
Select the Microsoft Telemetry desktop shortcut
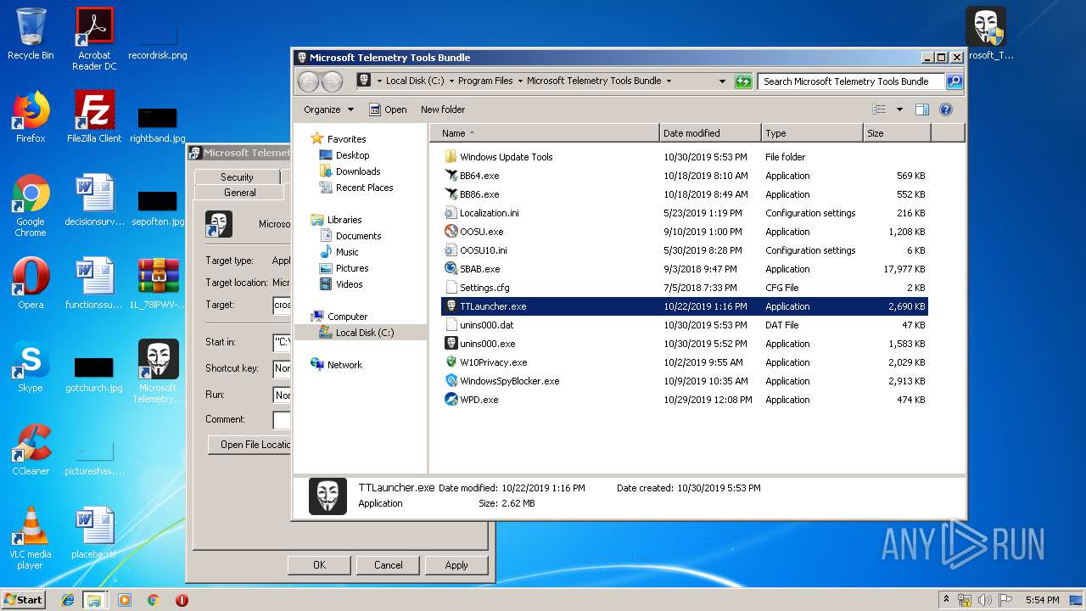coord(158,372)
